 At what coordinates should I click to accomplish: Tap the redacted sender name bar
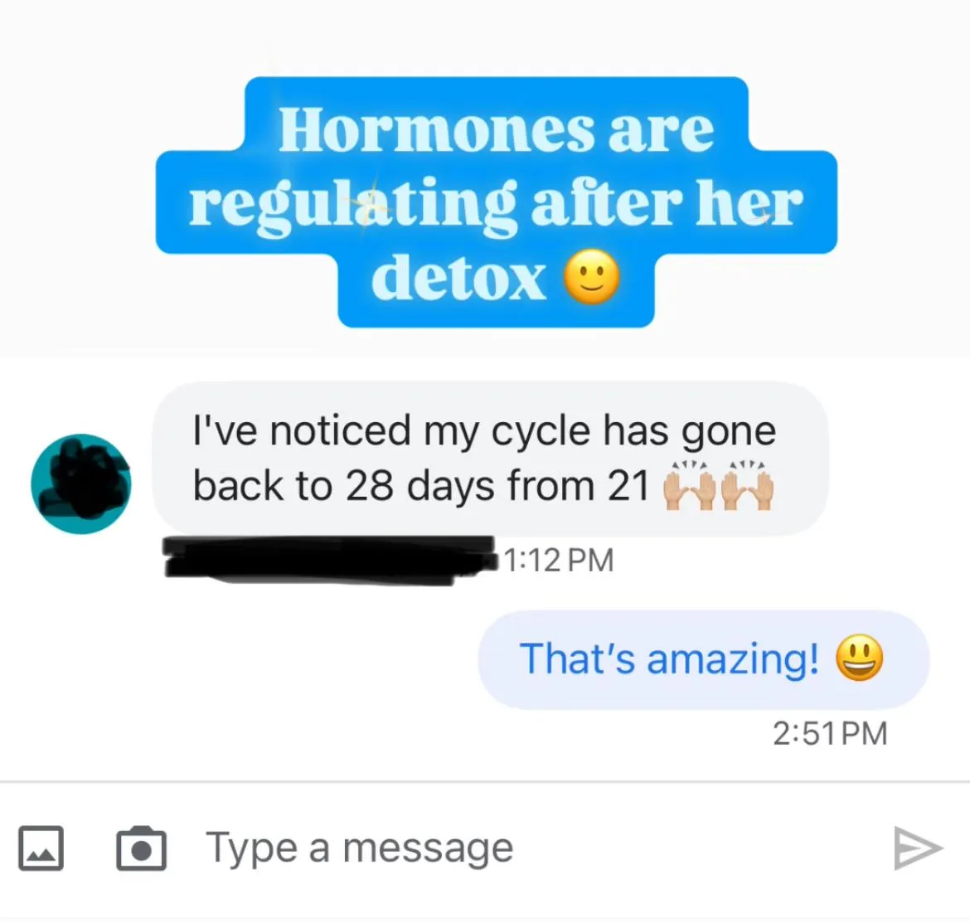tap(330, 561)
